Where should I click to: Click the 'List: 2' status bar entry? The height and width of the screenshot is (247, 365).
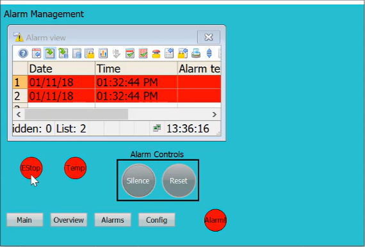(x=71, y=129)
